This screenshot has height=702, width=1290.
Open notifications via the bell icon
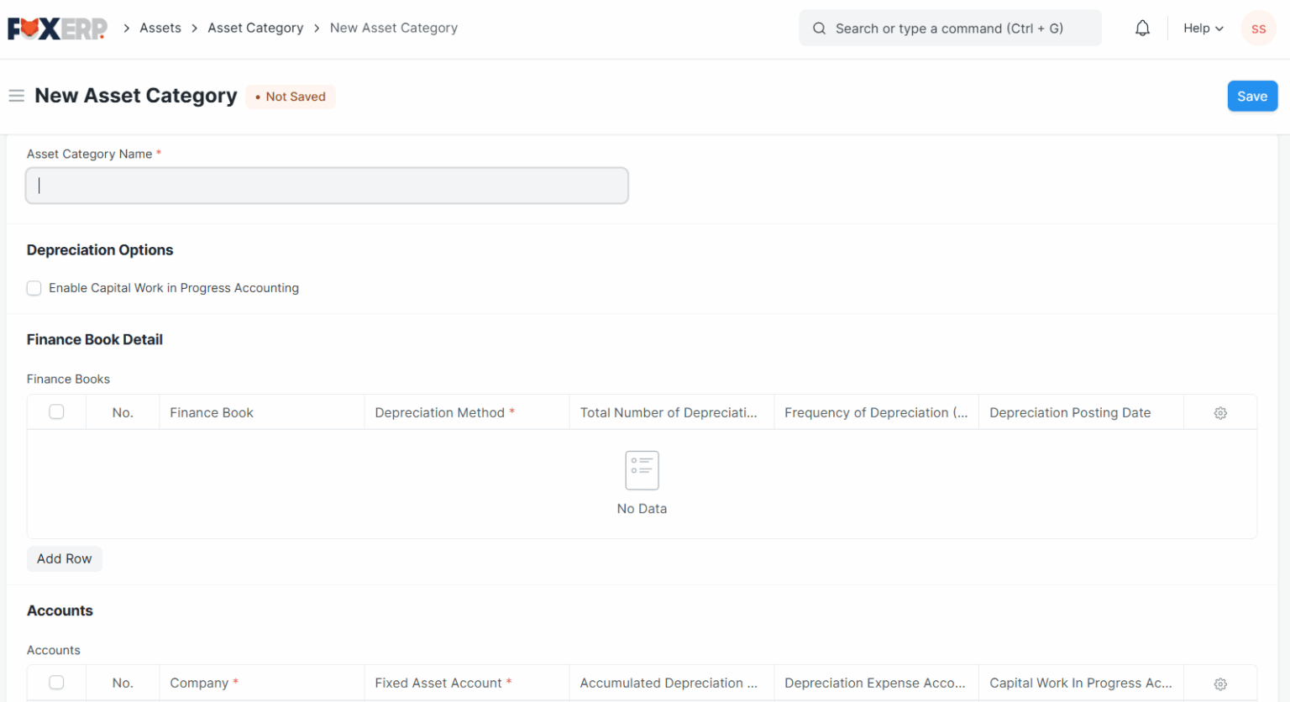click(x=1142, y=27)
